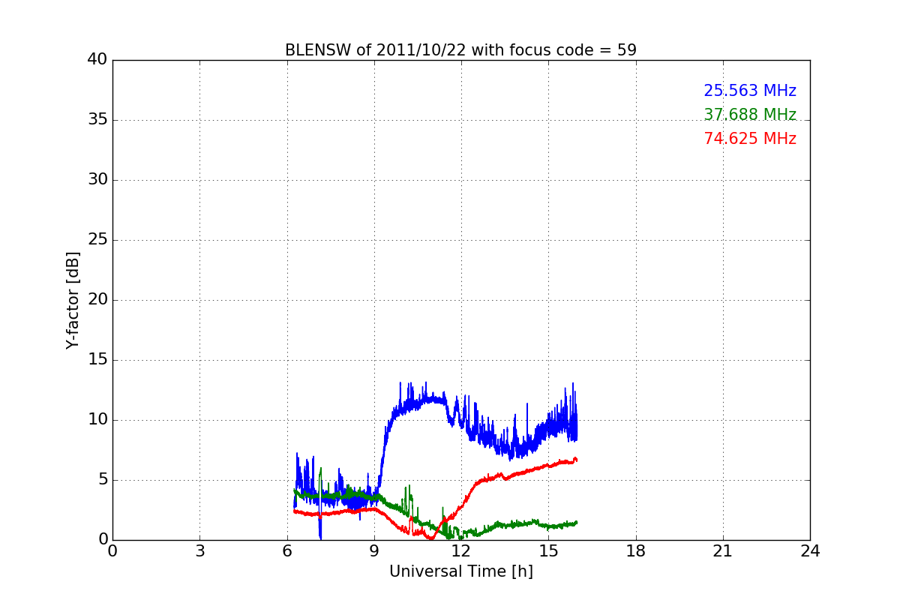Click the "Y-factor [dB]" axis label

click(x=73, y=300)
